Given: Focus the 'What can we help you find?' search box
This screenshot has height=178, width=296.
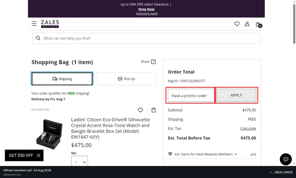Looking at the screenshot, I should pos(146,38).
